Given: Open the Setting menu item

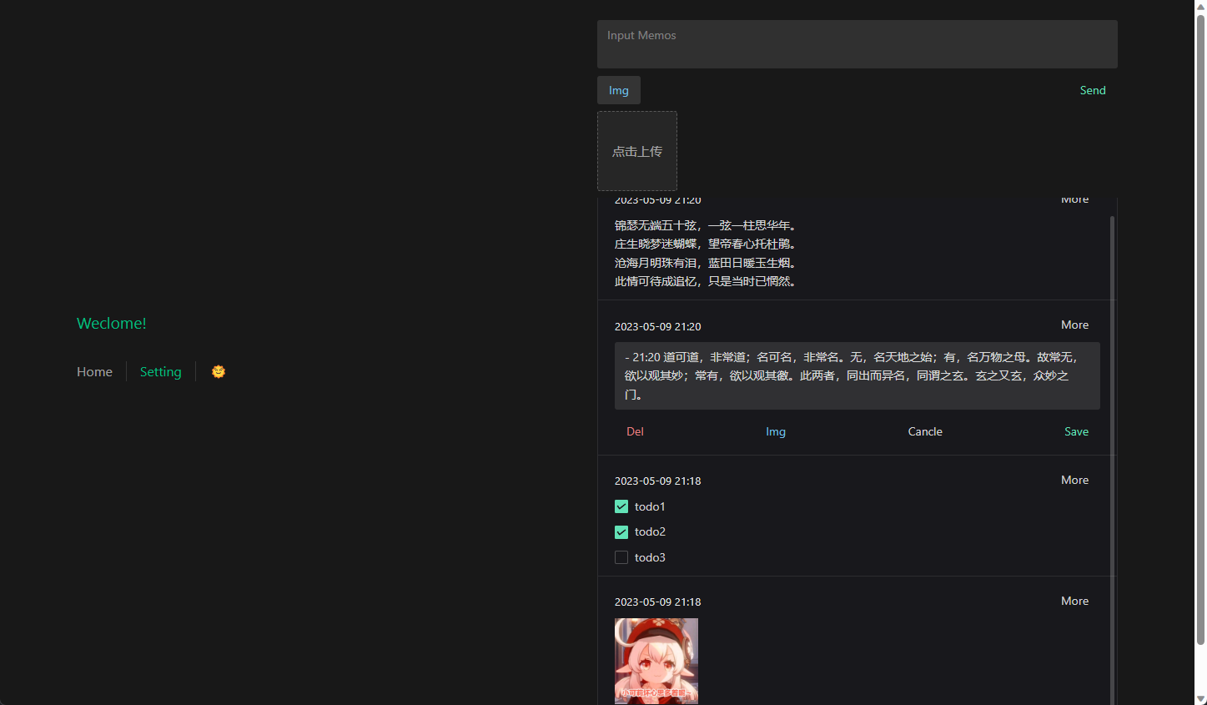Looking at the screenshot, I should (161, 372).
